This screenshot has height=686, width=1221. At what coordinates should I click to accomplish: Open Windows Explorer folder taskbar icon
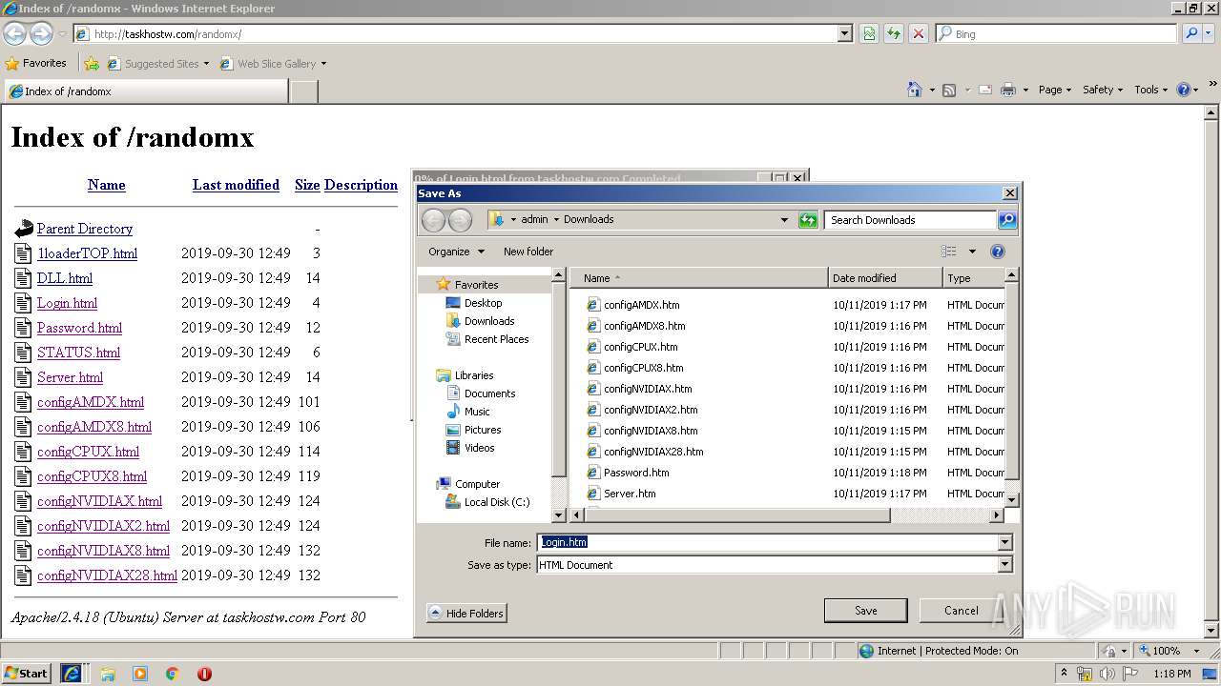coord(108,674)
